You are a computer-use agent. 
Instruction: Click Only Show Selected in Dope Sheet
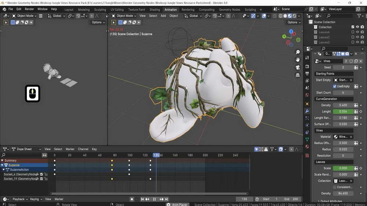tap(257, 149)
